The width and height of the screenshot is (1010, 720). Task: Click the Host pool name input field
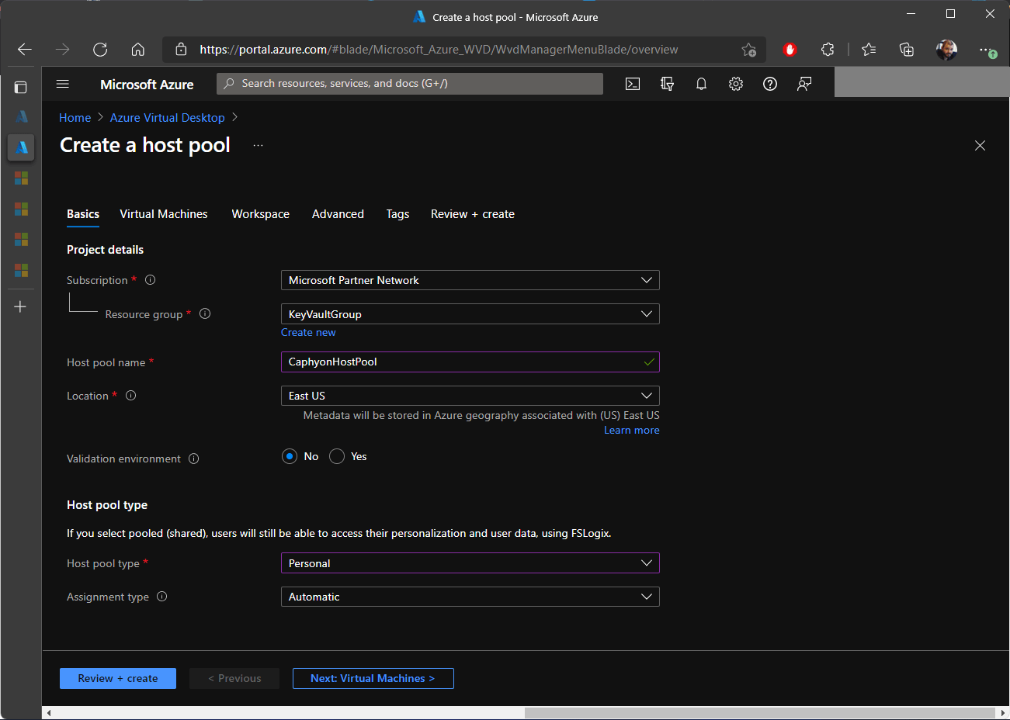click(x=470, y=362)
